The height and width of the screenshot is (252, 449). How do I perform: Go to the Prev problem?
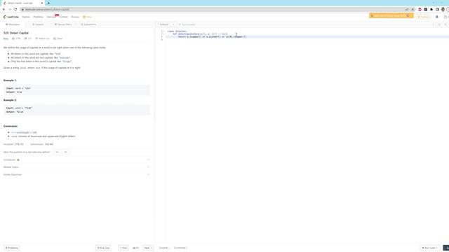[123, 248]
